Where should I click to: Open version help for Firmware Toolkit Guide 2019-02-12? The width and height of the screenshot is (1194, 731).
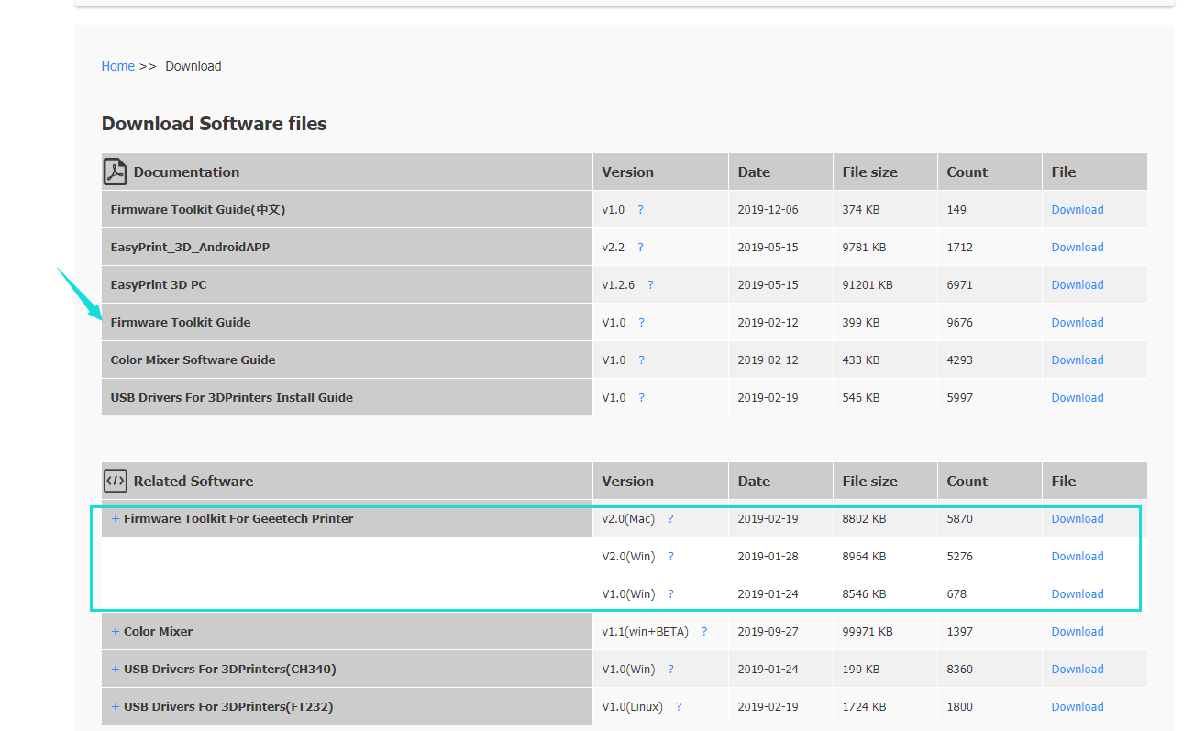(641, 323)
